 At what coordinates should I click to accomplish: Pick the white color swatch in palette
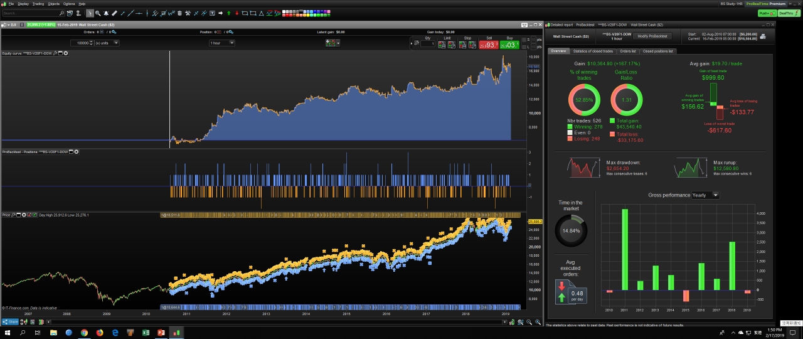(x=285, y=11)
